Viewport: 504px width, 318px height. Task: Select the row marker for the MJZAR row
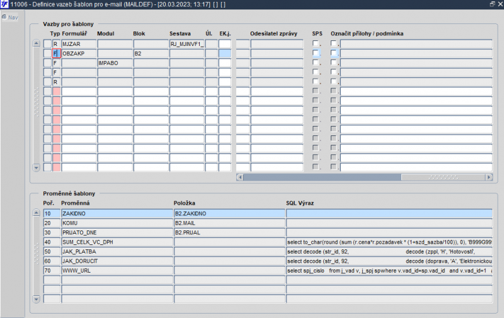tap(47, 44)
